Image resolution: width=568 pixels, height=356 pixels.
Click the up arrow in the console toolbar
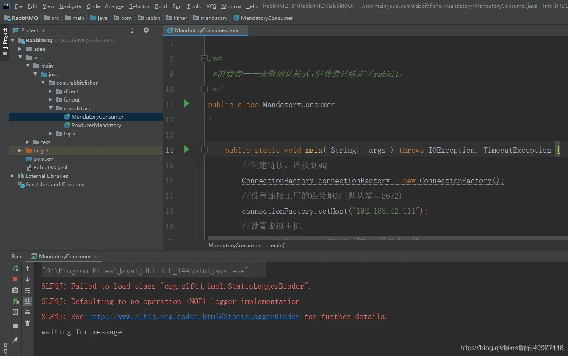point(28,268)
